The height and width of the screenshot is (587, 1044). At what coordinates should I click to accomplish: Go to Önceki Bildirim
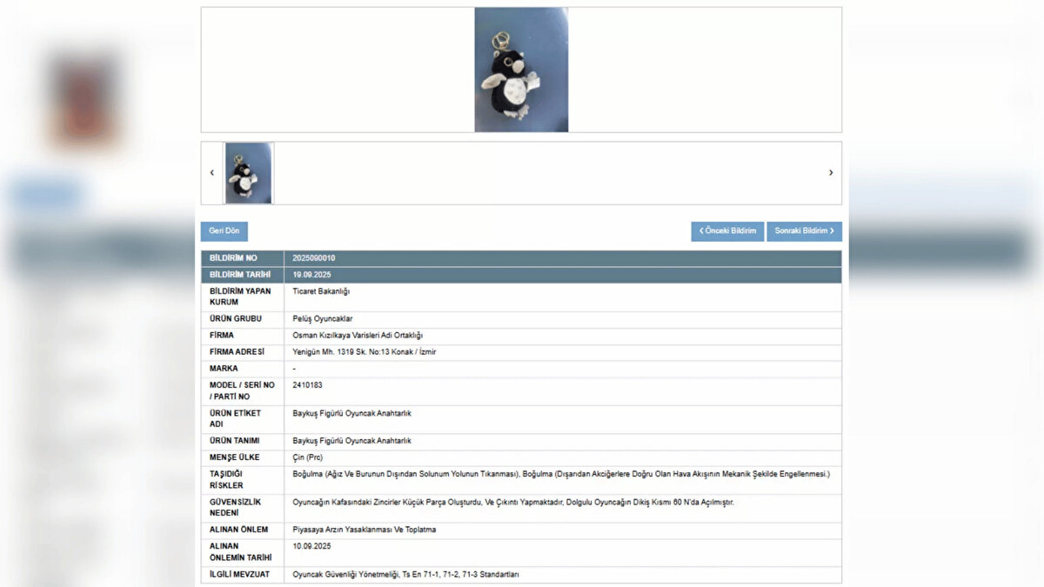pyautogui.click(x=727, y=231)
